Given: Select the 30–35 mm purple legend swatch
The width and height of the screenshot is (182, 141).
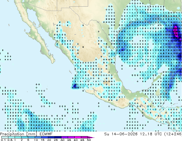Looking at the screenshot, I should [x=64, y=137].
